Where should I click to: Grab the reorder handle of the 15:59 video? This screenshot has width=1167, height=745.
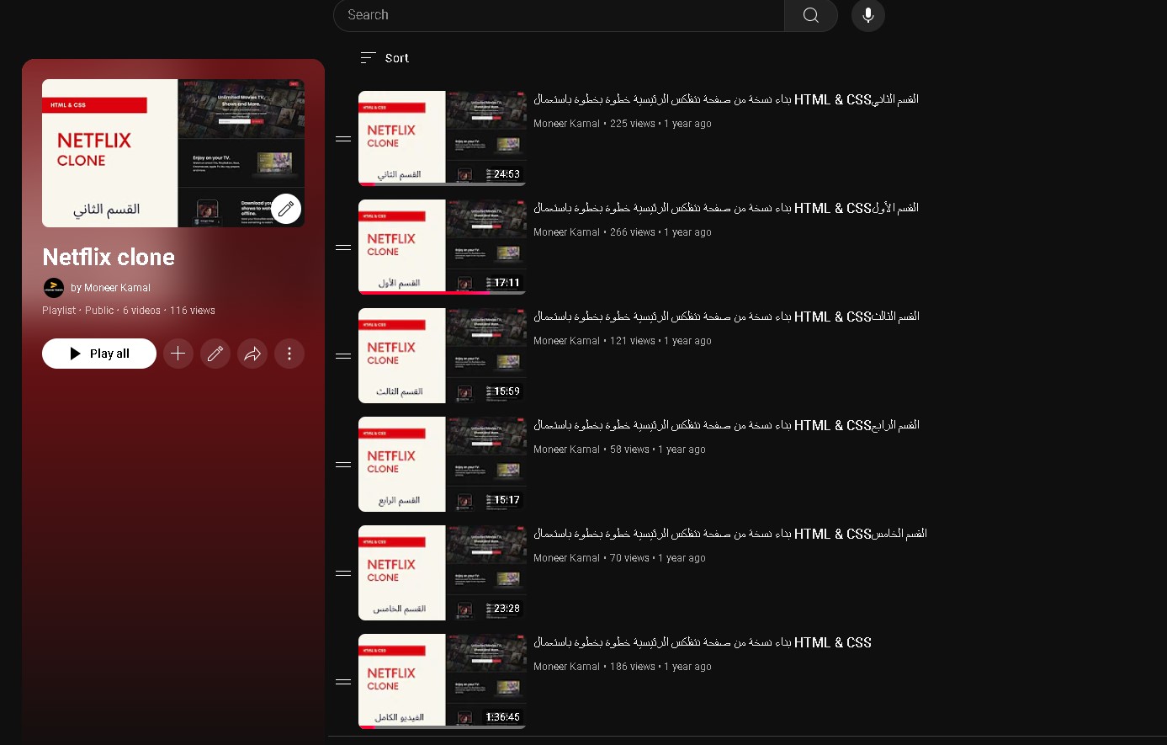point(343,356)
